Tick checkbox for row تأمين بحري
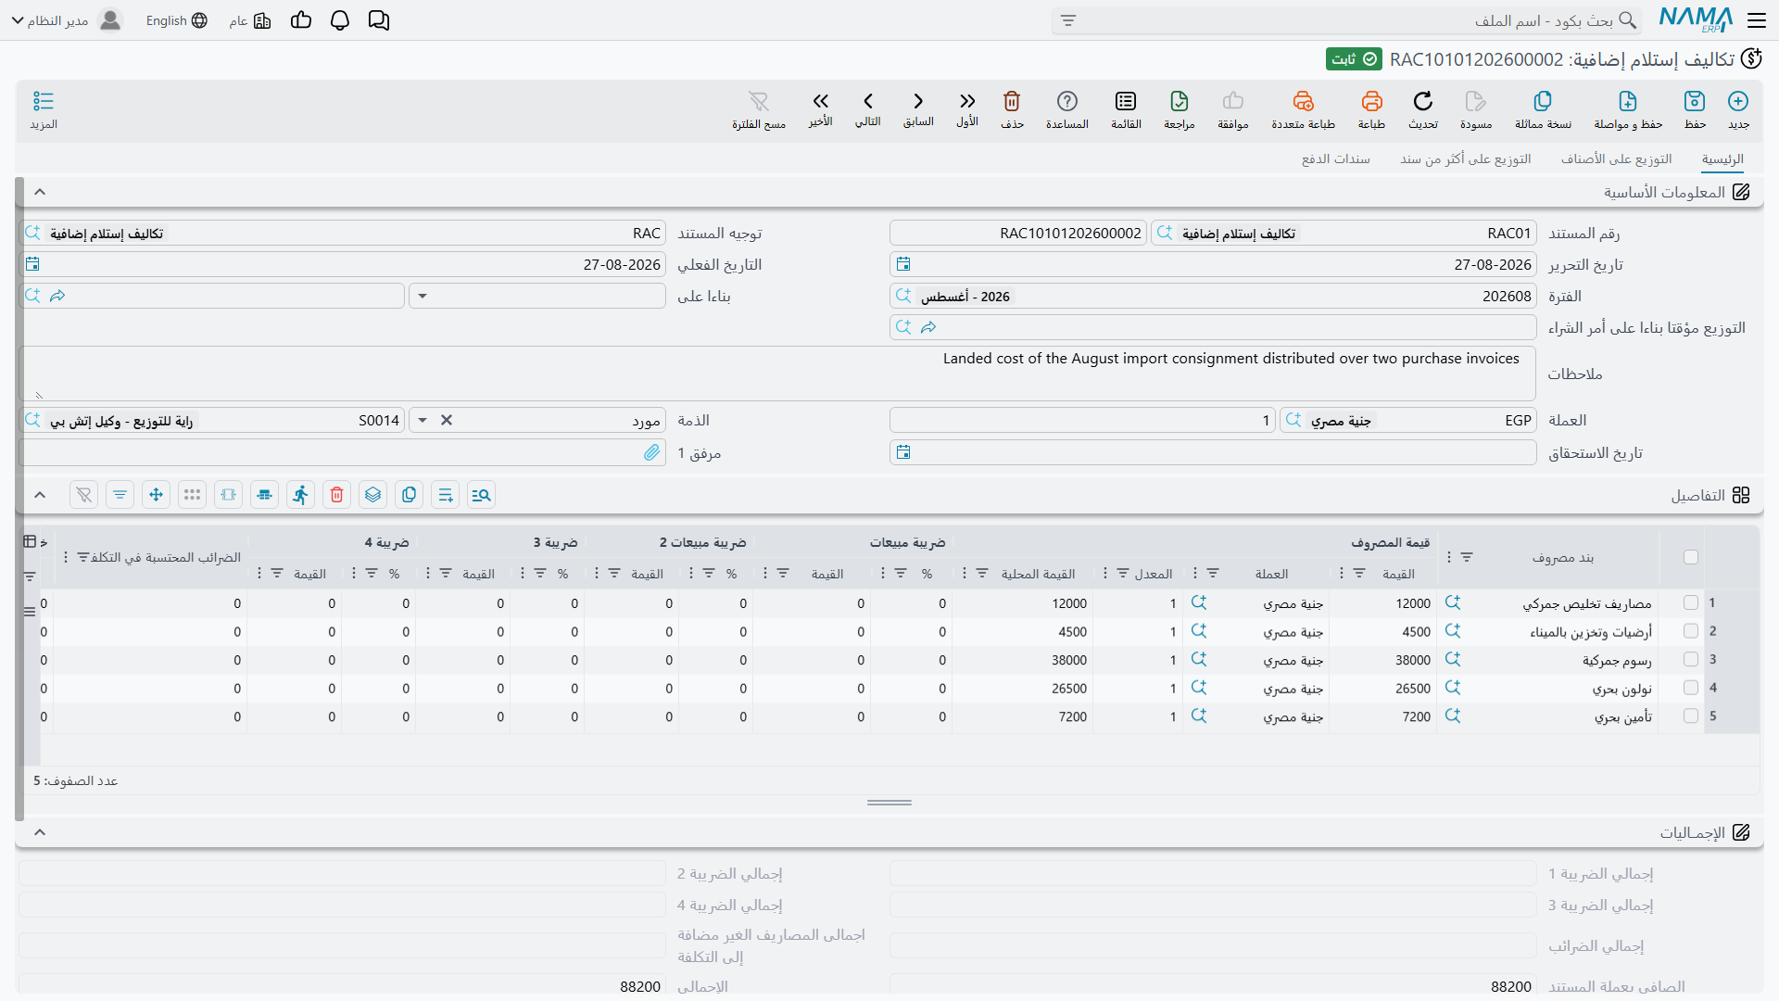This screenshot has height=1001, width=1779. click(x=1691, y=716)
